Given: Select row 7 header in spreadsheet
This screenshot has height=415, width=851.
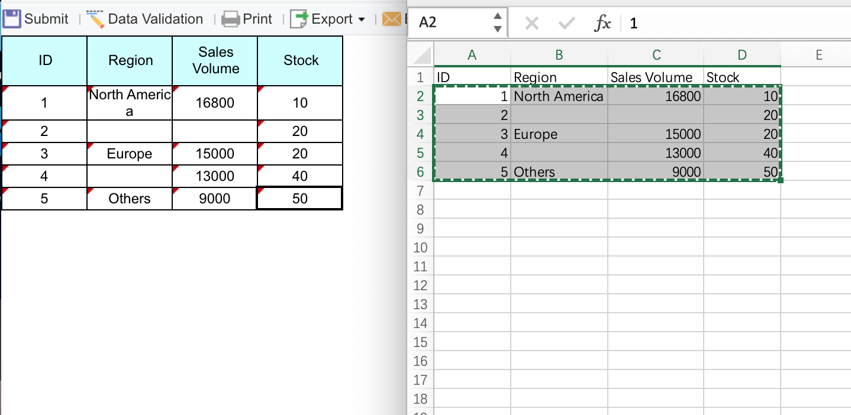Looking at the screenshot, I should click(x=420, y=191).
